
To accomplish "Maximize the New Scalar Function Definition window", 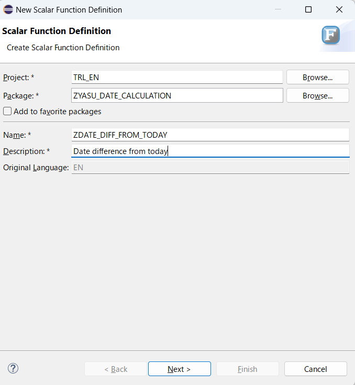I will 308,9.
